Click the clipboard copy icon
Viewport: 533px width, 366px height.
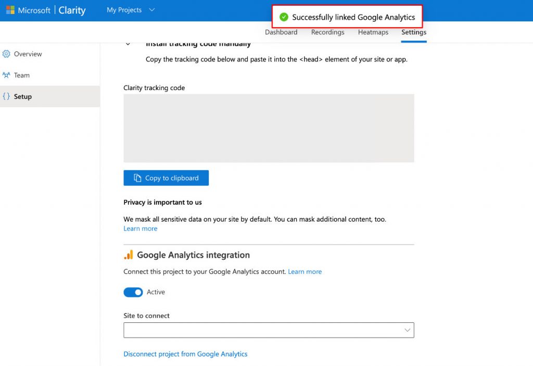[x=137, y=178]
